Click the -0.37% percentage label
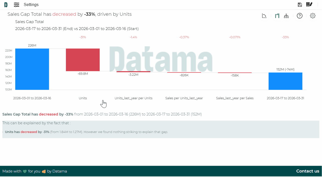The width and height of the screenshot is (322, 177). 184,37
